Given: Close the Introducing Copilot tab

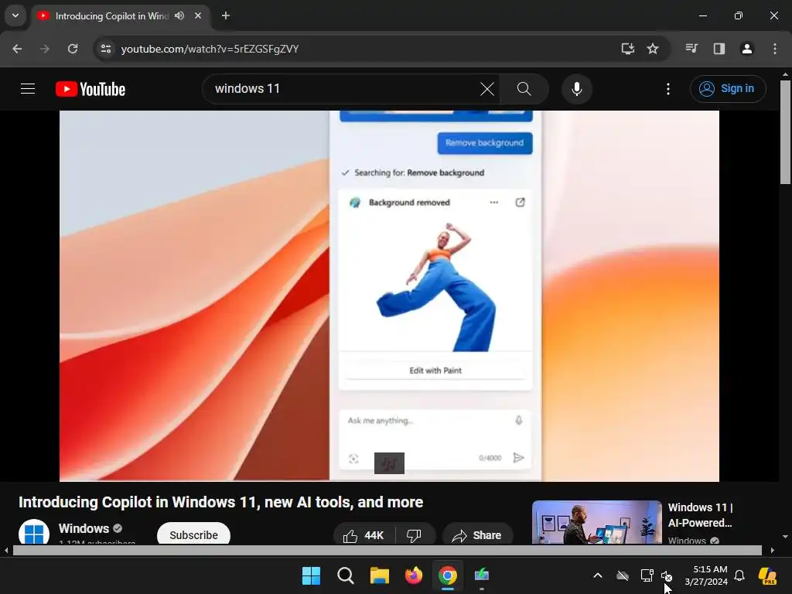Looking at the screenshot, I should point(198,15).
